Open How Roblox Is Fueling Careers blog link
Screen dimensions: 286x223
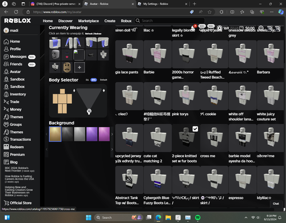[19, 179]
